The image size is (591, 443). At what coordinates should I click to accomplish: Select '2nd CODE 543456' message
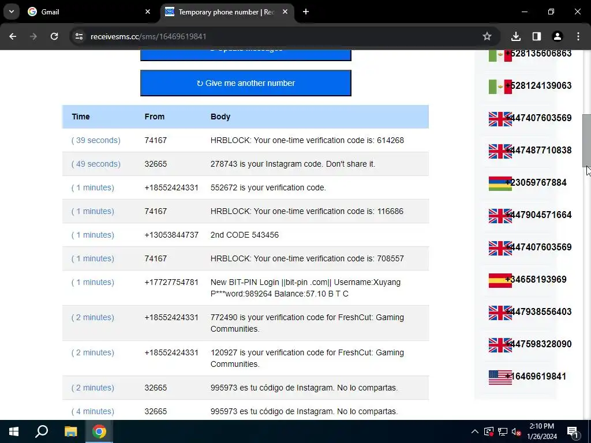click(x=245, y=235)
